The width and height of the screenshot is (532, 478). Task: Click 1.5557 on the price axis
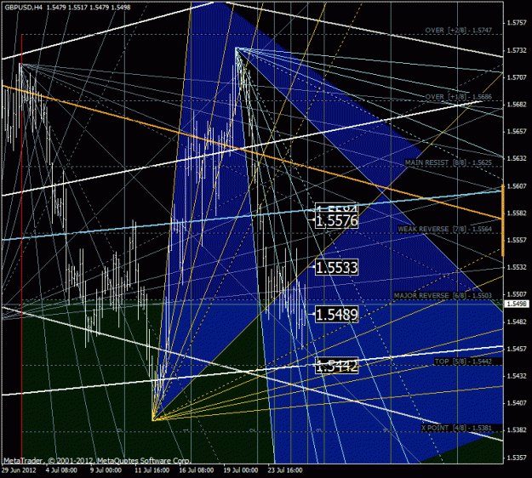[x=517, y=241]
